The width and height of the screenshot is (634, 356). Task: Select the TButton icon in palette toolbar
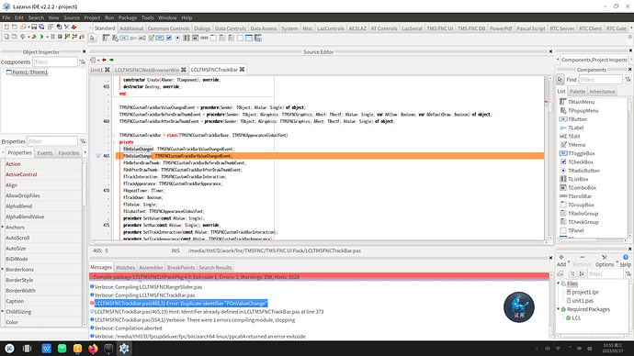[x=124, y=38]
